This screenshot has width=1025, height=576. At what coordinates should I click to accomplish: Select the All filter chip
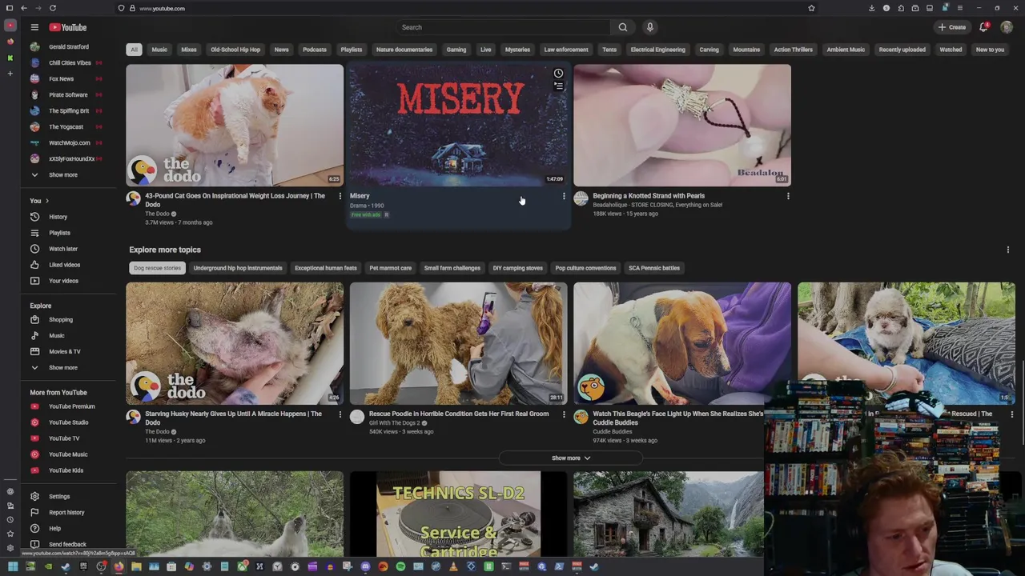coord(134,50)
